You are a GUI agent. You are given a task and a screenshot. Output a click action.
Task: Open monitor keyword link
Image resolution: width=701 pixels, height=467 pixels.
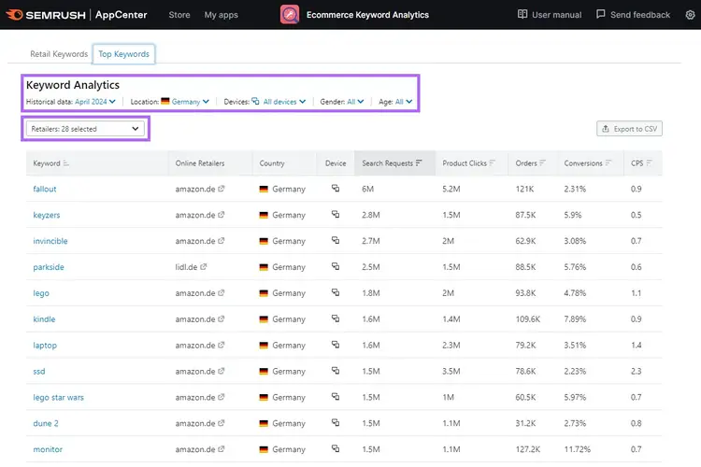coord(48,449)
